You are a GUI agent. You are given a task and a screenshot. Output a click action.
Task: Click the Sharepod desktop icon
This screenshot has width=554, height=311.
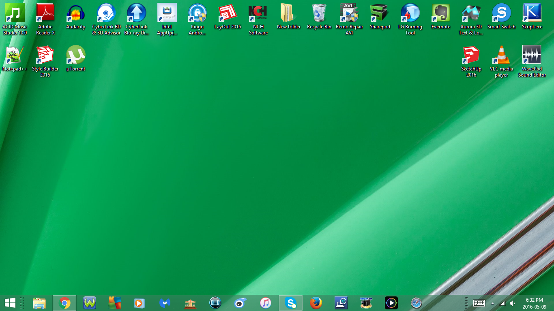[x=380, y=13]
